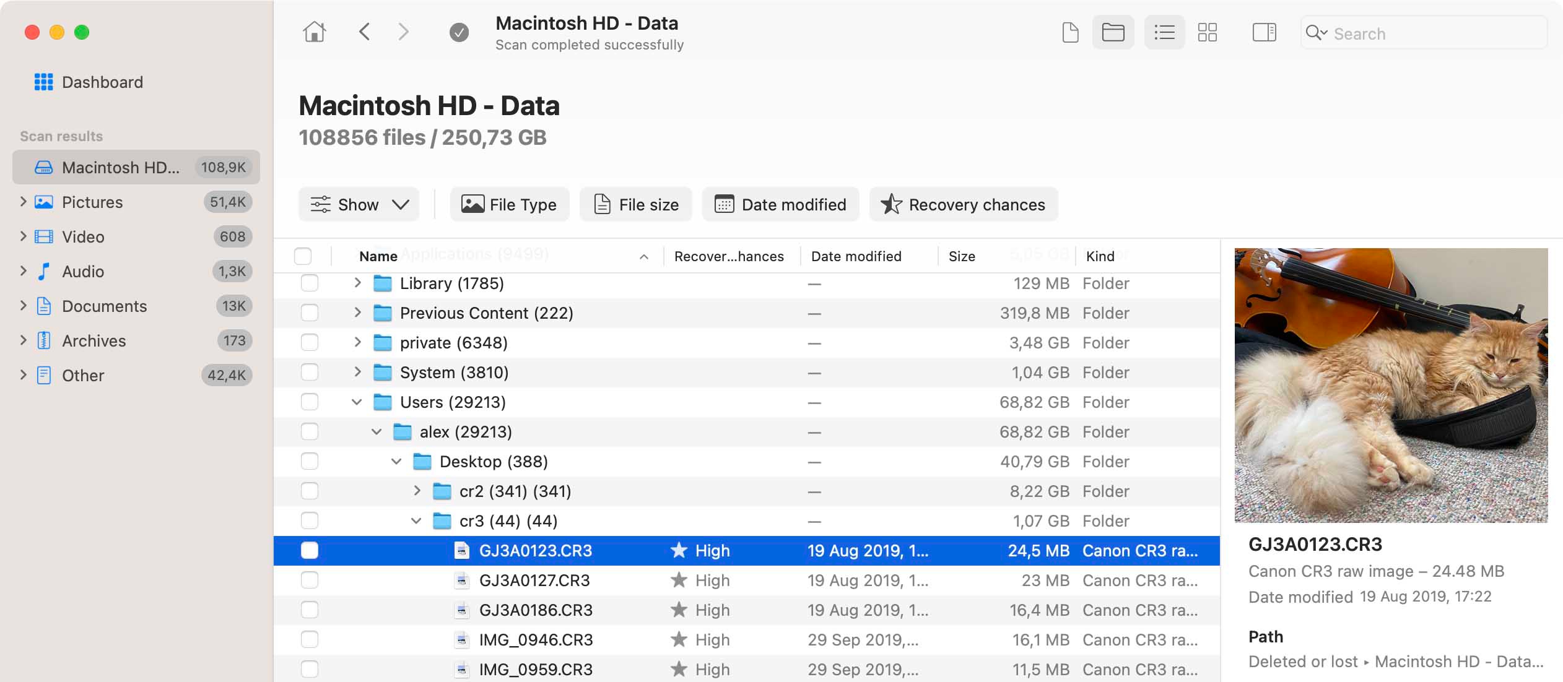The height and width of the screenshot is (682, 1563).
Task: Tick the checkbox for the Users folder
Action: [x=308, y=402]
